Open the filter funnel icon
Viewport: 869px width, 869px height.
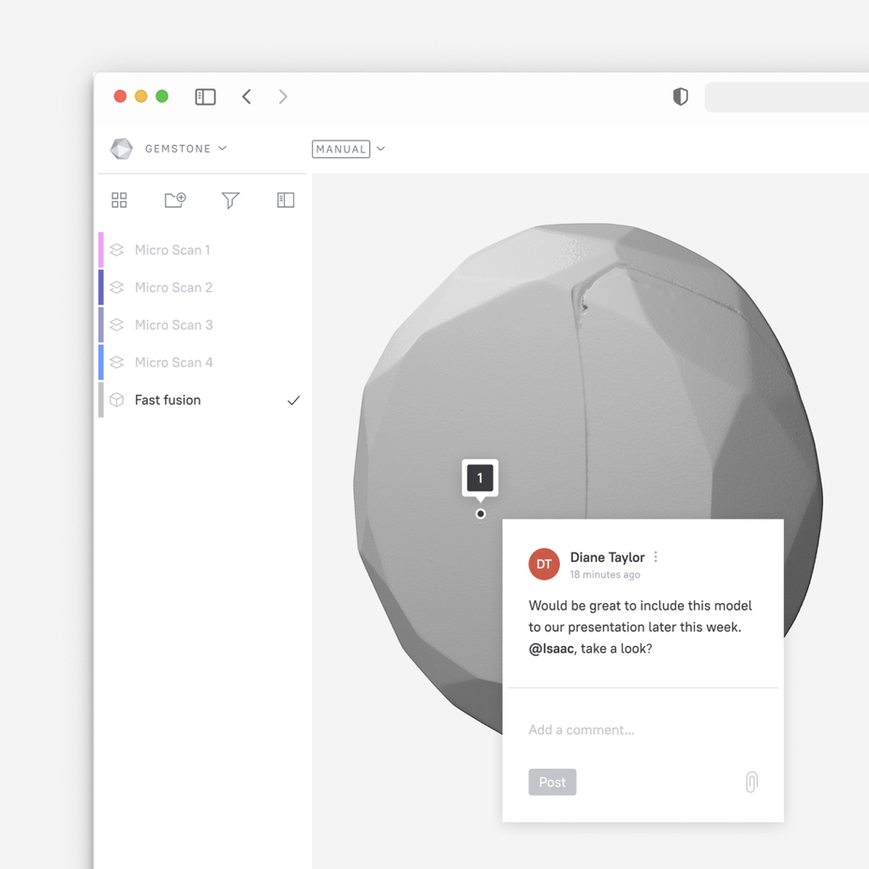[230, 200]
